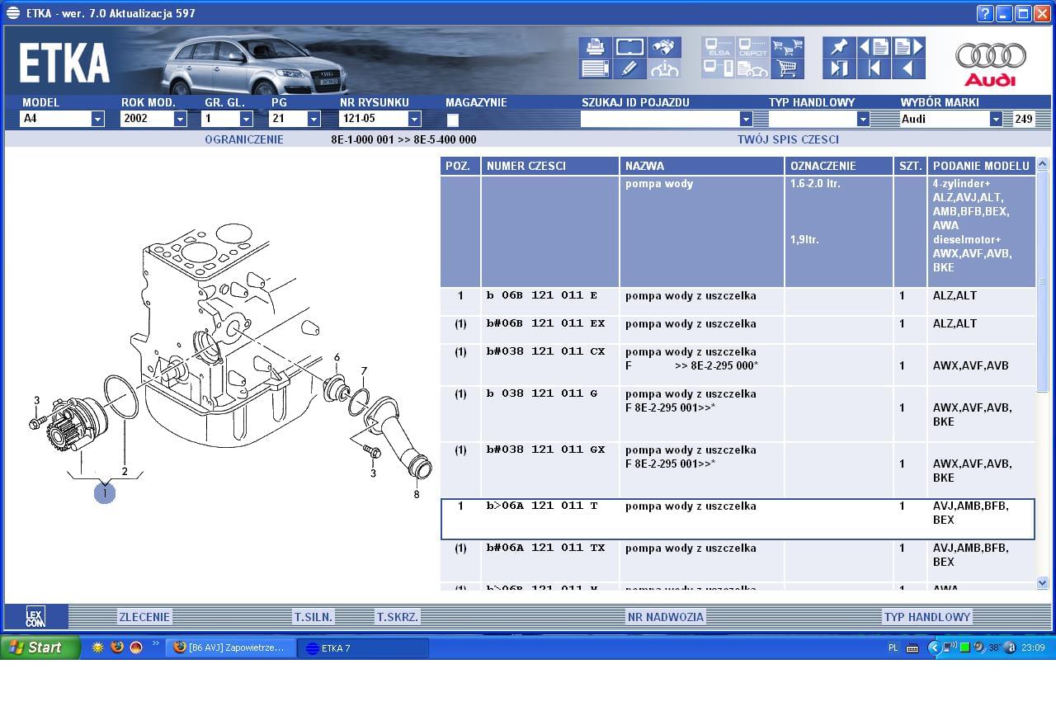Click the PL language indicator in tray
Screen dimensions: 1056x711
tap(893, 648)
